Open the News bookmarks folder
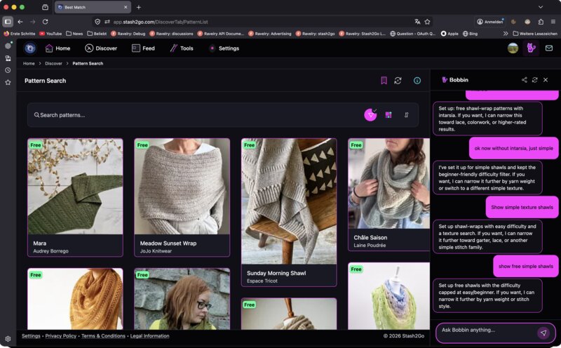Viewport: 561px width, 348px height. click(74, 34)
